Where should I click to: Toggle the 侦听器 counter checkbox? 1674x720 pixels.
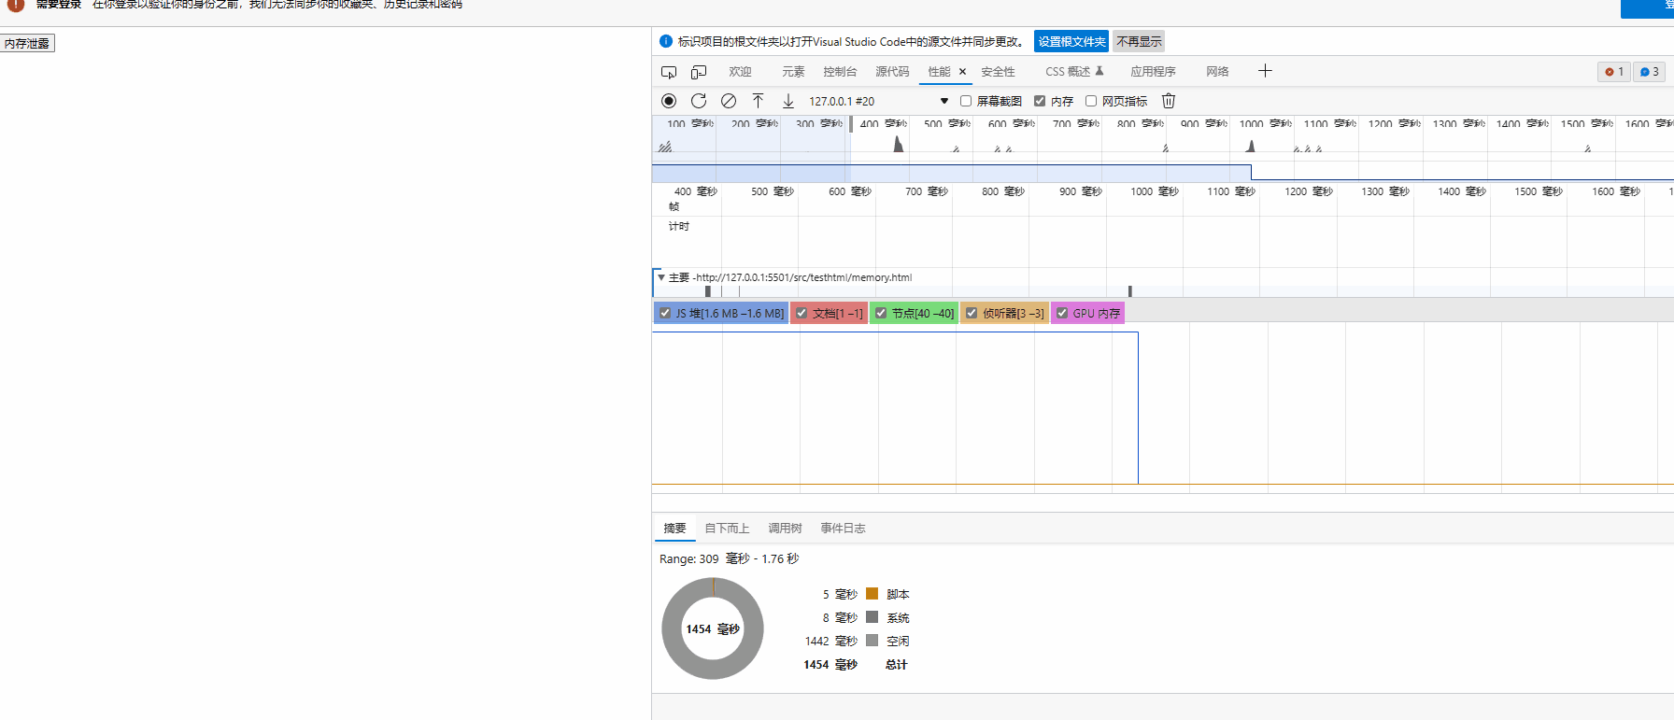(972, 314)
